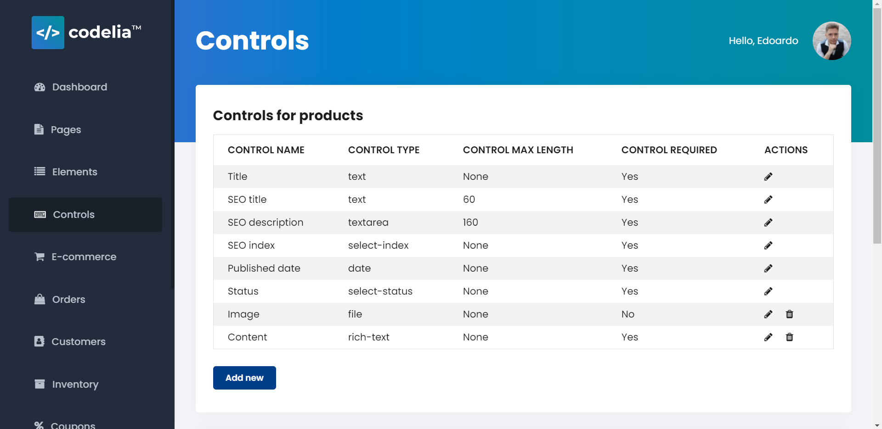
Task: Edit the Status control
Action: pyautogui.click(x=768, y=291)
